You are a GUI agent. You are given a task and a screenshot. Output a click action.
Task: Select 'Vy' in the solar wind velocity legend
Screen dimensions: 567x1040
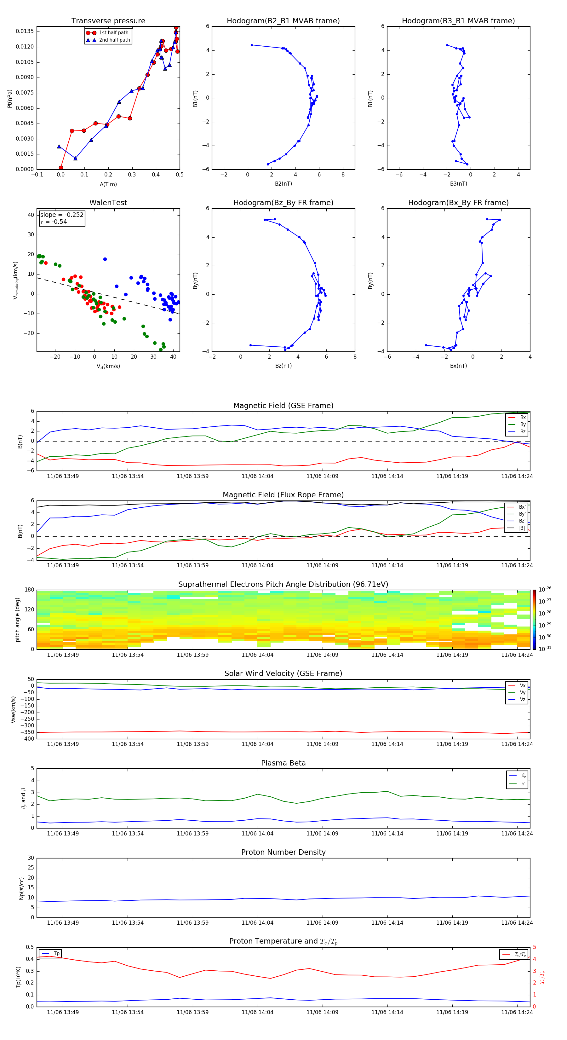click(517, 693)
